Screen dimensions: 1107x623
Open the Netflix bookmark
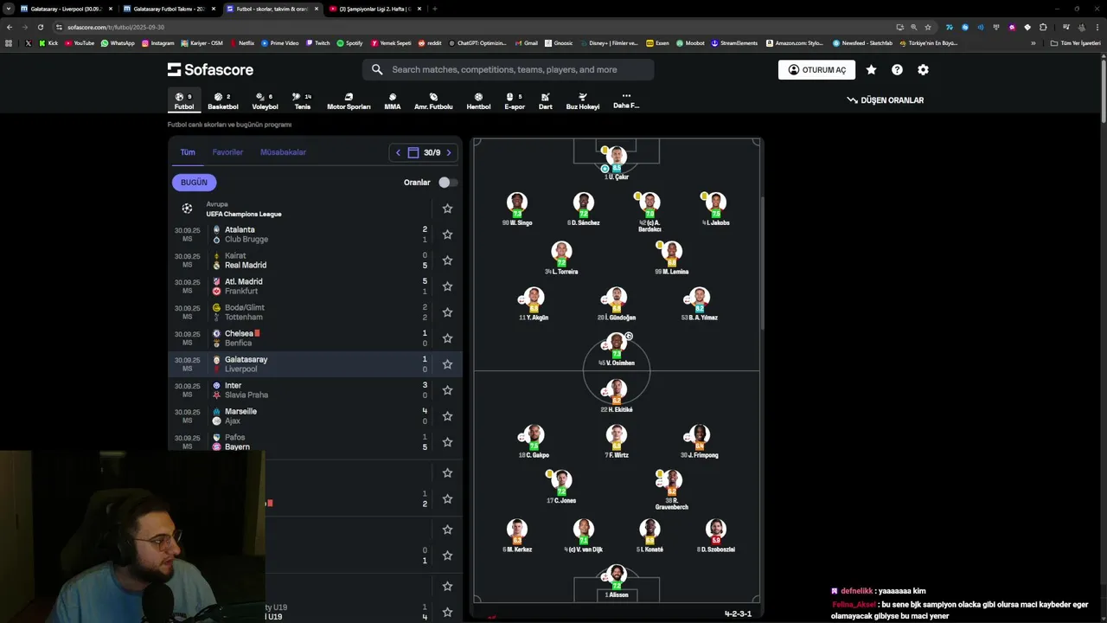pyautogui.click(x=241, y=42)
